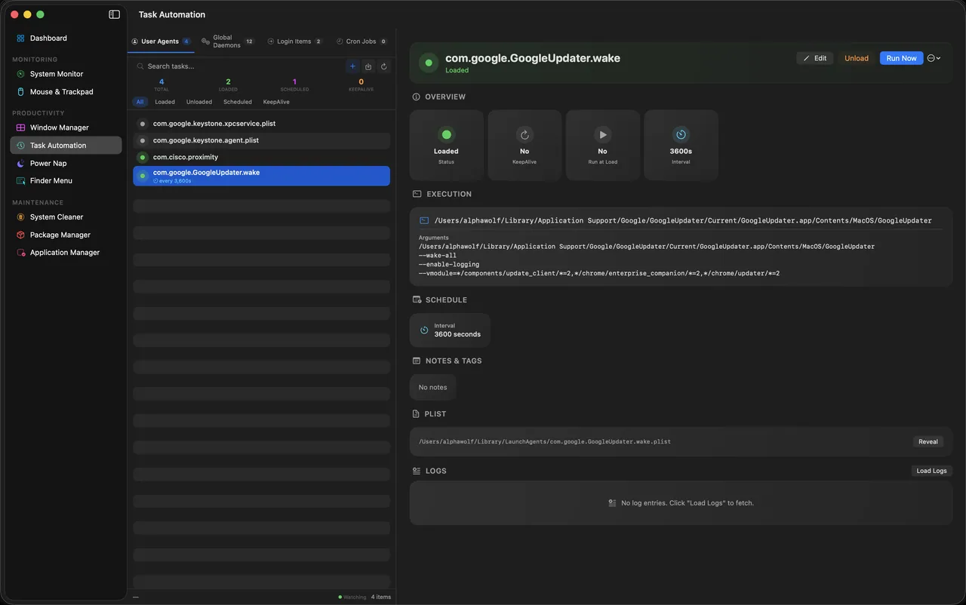Filter tasks by Loaded
The width and height of the screenshot is (966, 605).
point(165,102)
